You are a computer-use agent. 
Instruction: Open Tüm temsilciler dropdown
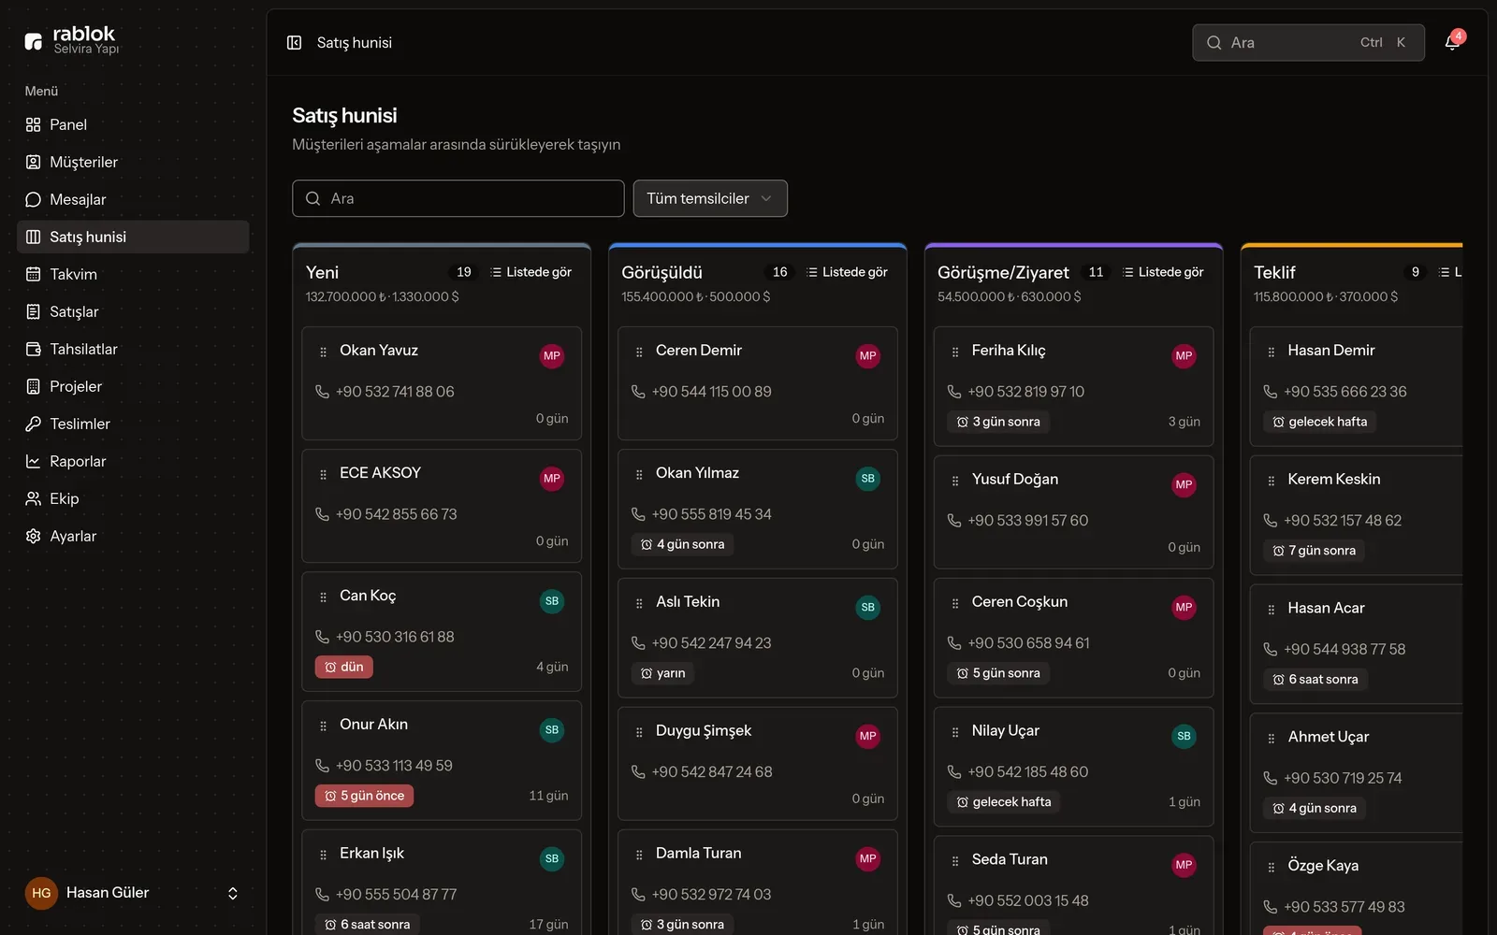[710, 198]
